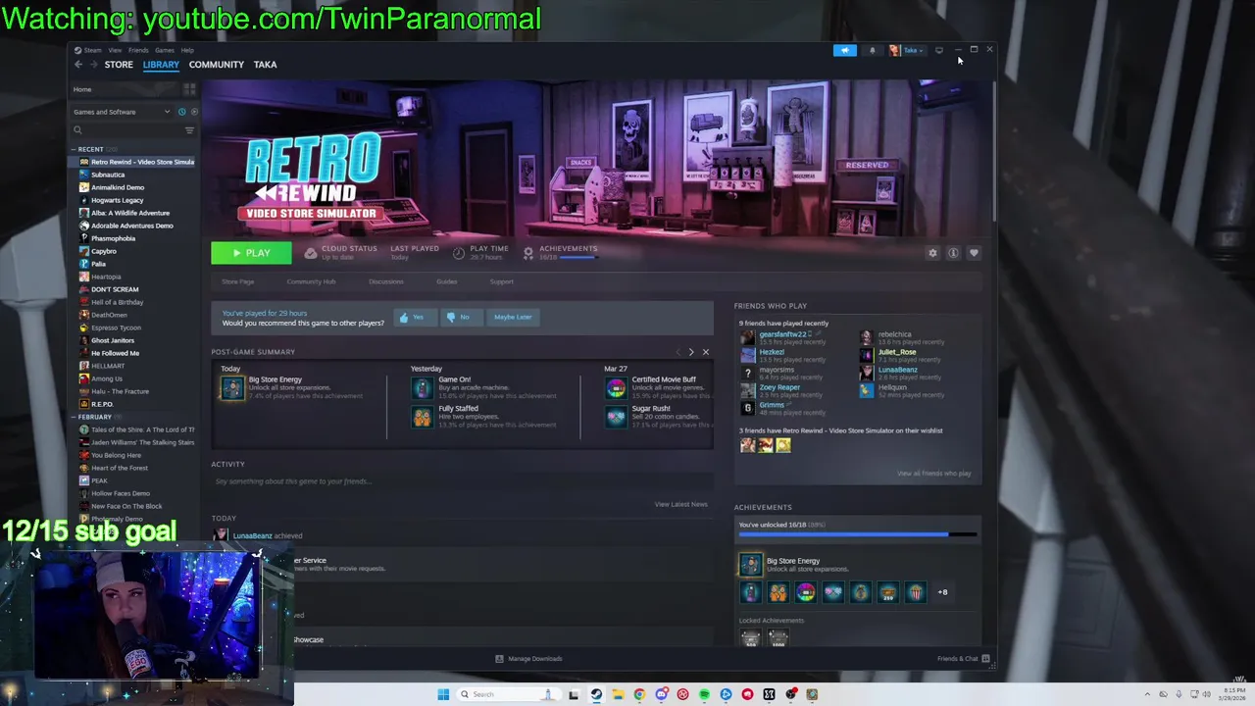The image size is (1255, 706).
Task: Open the Help menu
Action: point(187,50)
